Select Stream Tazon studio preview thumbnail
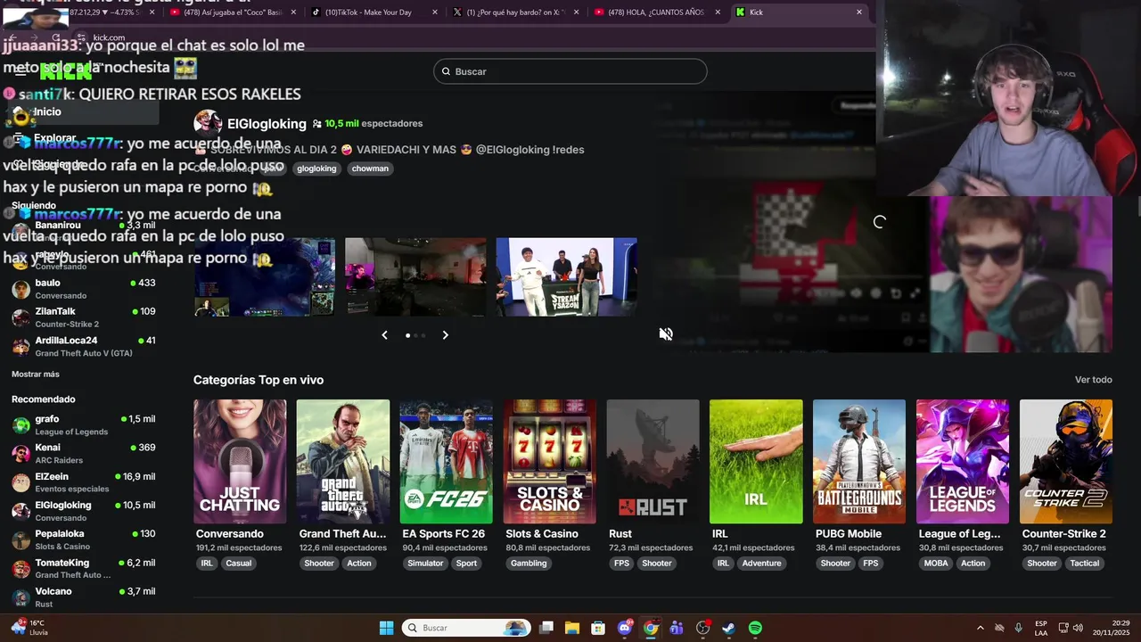Screen dimensions: 1141x642 pos(567,276)
